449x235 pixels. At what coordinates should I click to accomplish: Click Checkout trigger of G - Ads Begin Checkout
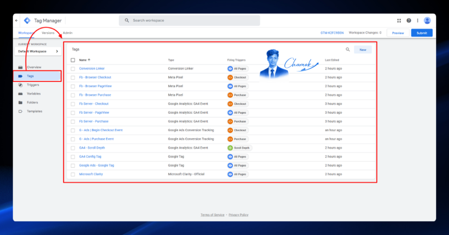(237, 130)
